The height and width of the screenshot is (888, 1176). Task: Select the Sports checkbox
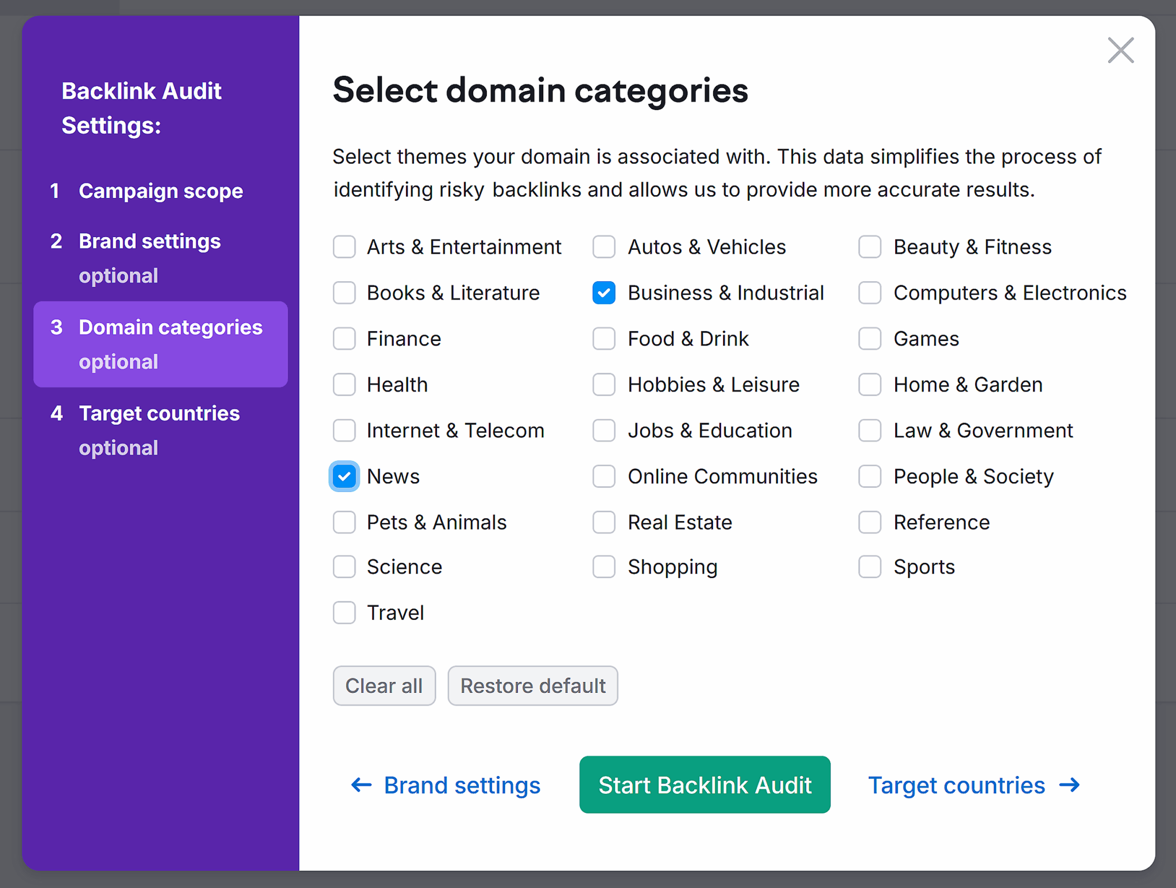click(x=870, y=567)
